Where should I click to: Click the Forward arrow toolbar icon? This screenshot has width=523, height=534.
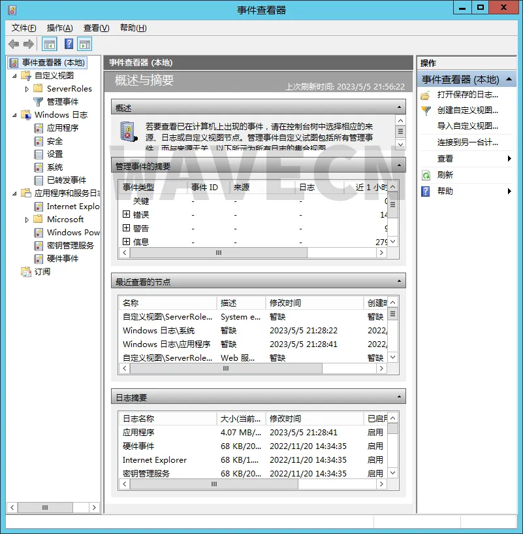[29, 44]
